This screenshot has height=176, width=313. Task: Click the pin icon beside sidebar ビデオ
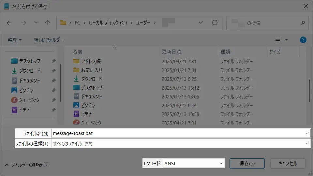[53, 110]
